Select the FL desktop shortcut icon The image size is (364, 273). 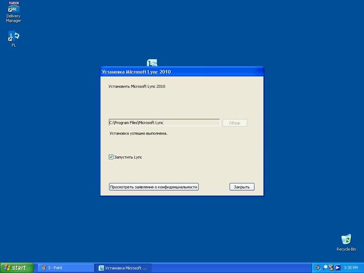point(14,38)
